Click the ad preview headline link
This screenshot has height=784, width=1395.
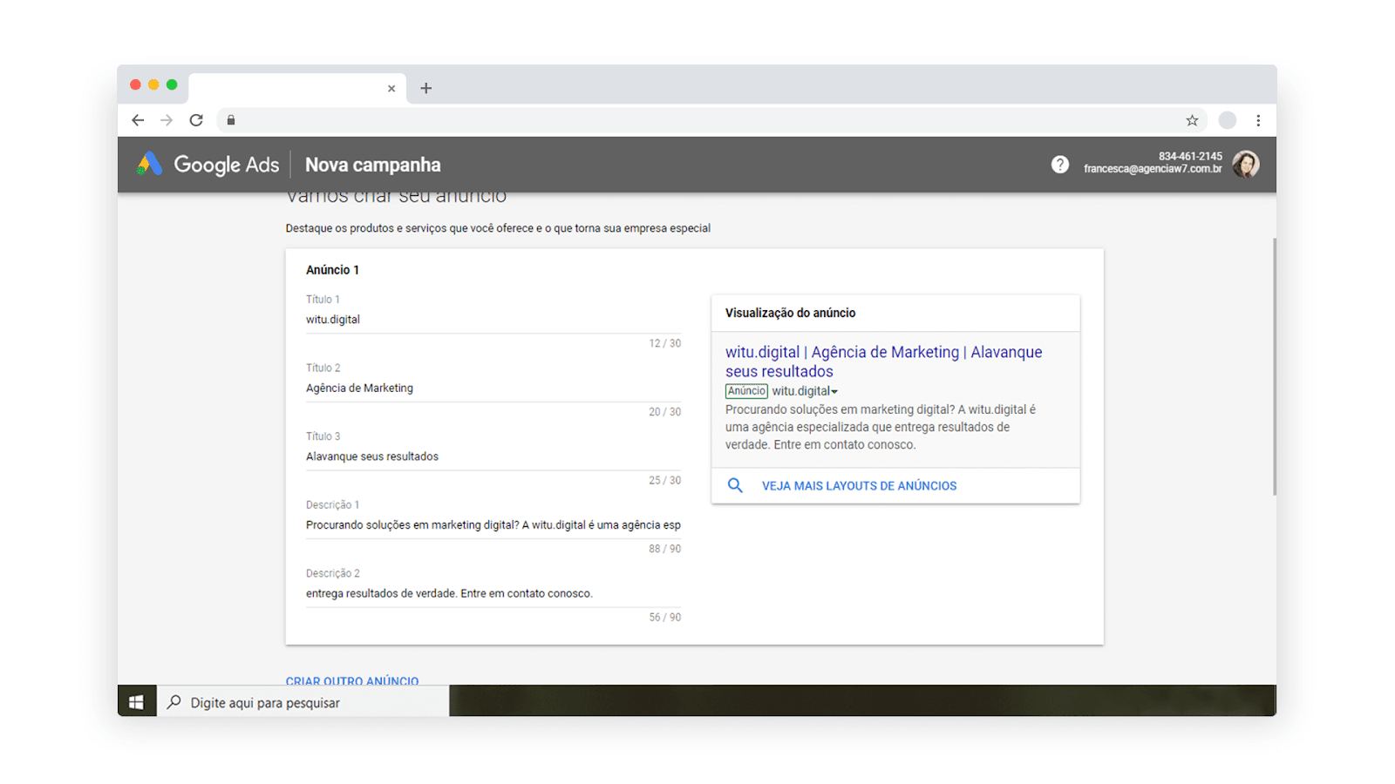pos(883,362)
